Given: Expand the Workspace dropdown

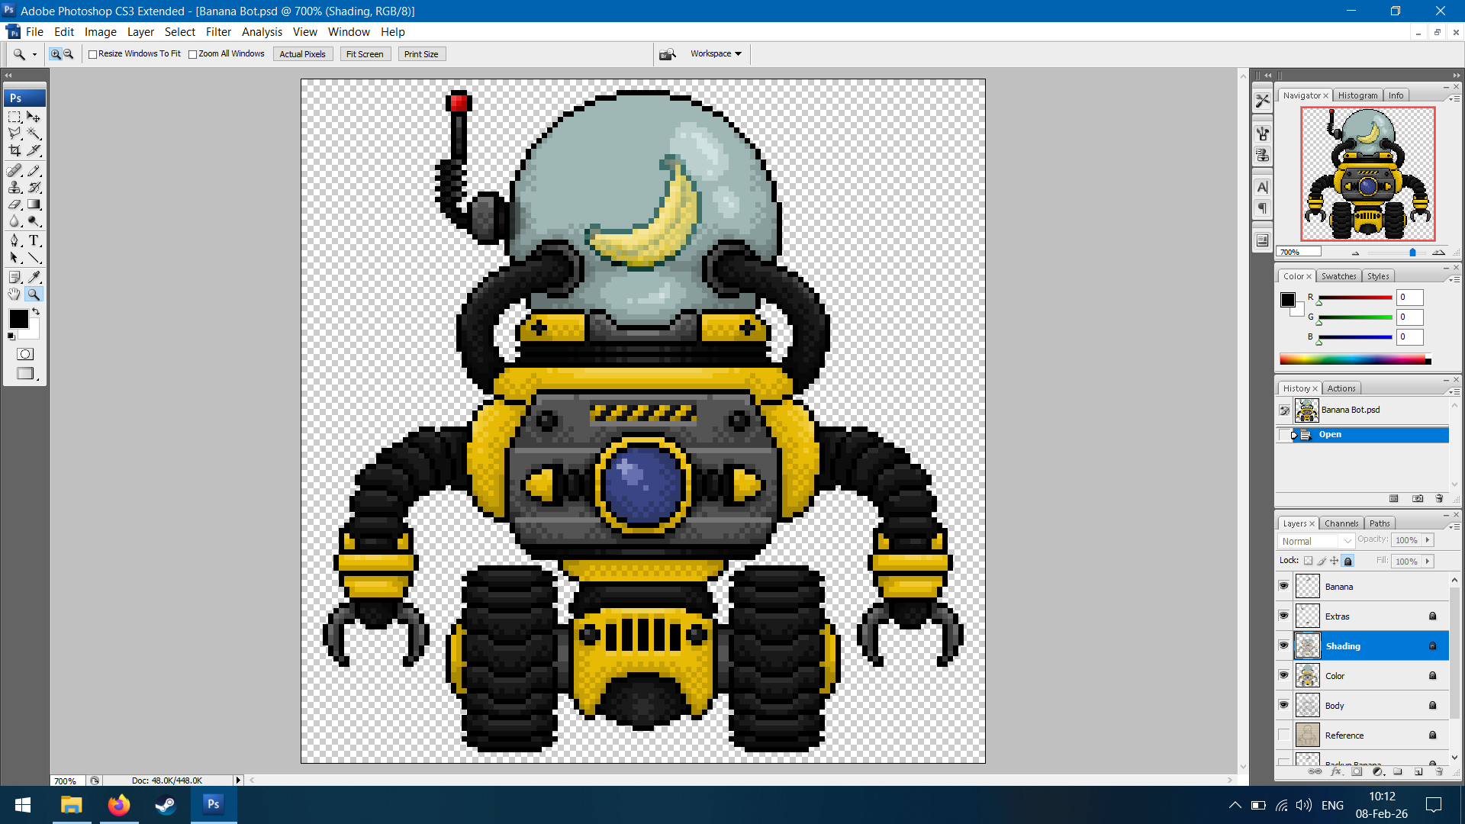Looking at the screenshot, I should (716, 54).
